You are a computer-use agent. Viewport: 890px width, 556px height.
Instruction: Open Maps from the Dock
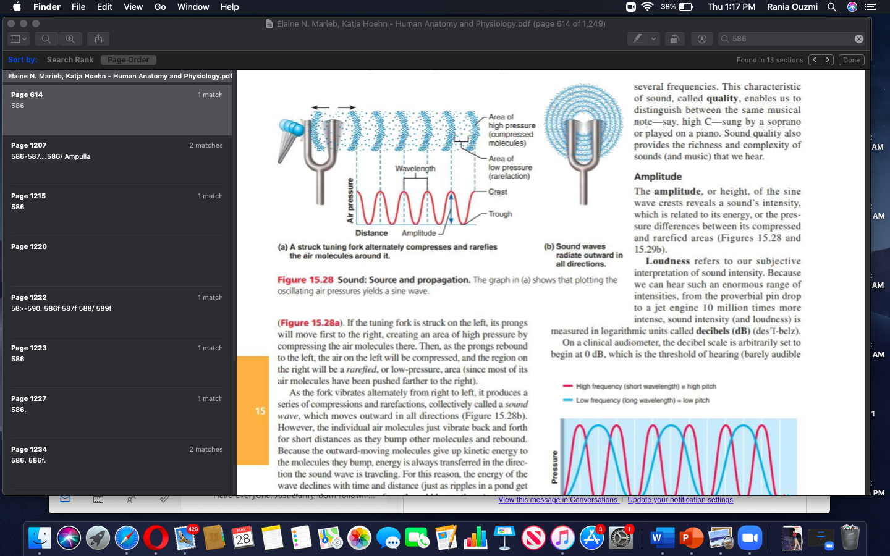(x=330, y=538)
